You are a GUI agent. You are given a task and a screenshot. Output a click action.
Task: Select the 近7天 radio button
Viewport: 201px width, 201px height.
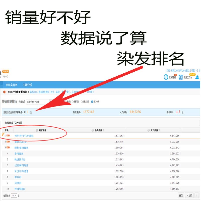pyautogui.click(x=73, y=102)
